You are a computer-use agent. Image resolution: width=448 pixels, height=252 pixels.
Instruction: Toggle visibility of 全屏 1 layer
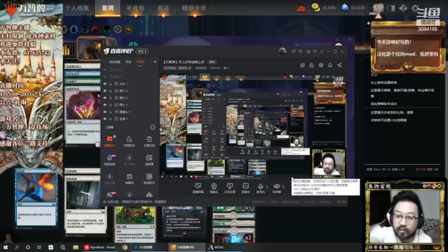pyautogui.click(x=105, y=119)
